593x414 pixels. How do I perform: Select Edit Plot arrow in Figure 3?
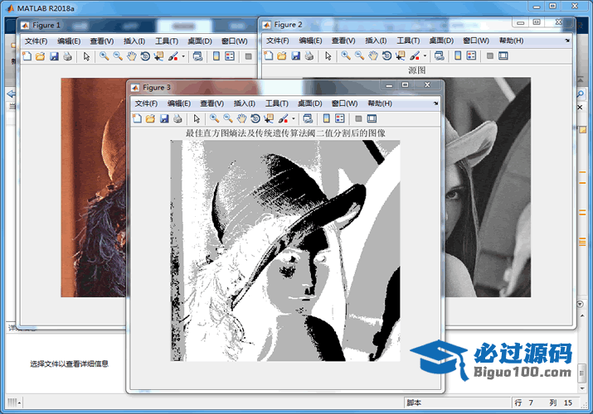tap(197, 118)
